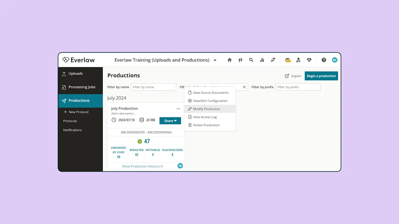Clear the date filter with the X
This screenshot has width=399, height=224.
pyautogui.click(x=244, y=87)
